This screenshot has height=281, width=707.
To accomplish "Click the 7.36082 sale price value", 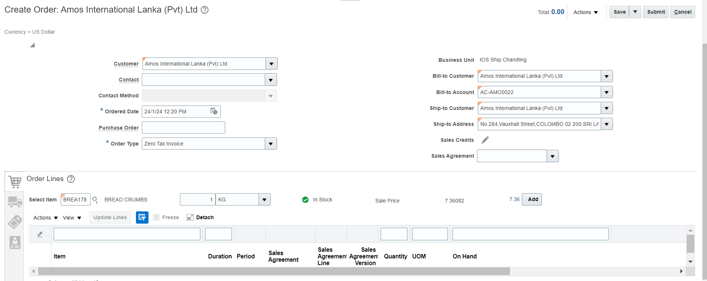I will point(454,201).
